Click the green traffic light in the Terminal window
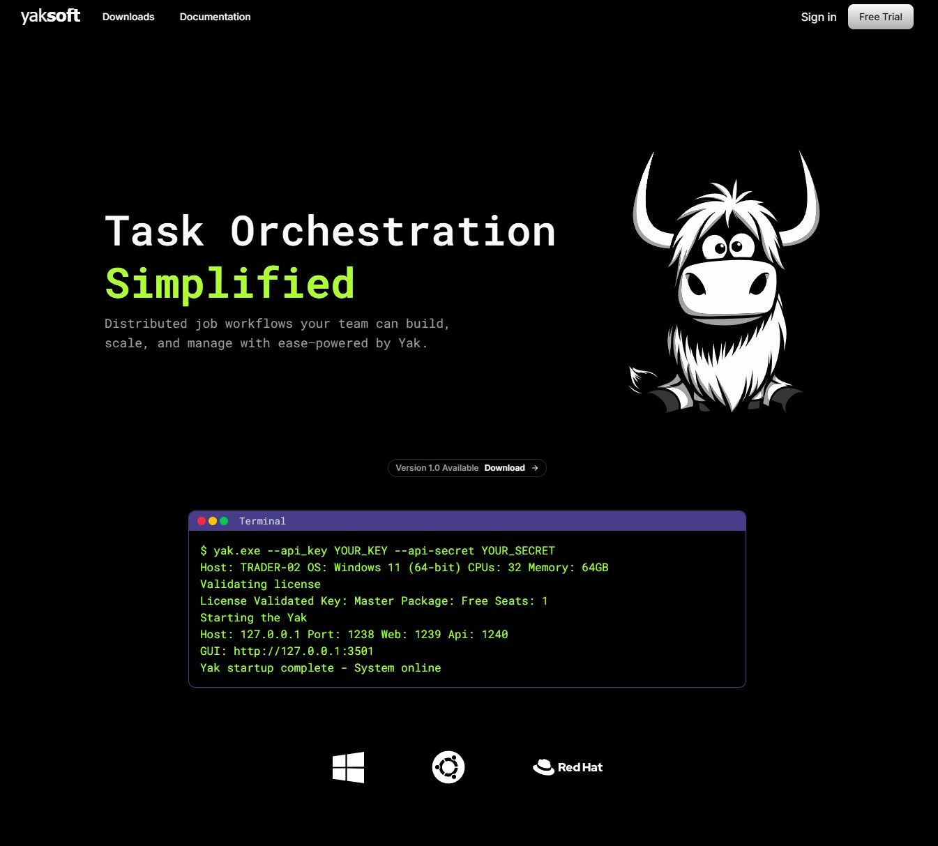The height and width of the screenshot is (846, 938). (223, 520)
